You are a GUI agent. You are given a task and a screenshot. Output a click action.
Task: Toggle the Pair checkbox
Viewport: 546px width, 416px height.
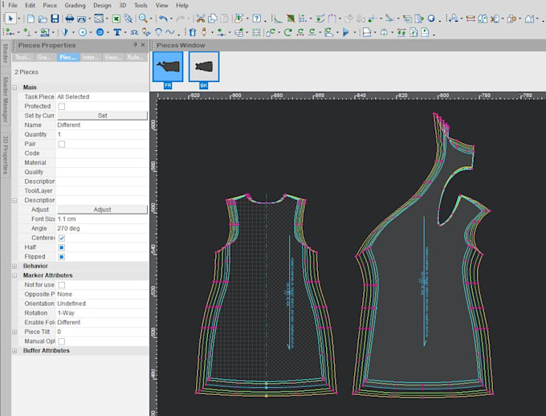61,144
